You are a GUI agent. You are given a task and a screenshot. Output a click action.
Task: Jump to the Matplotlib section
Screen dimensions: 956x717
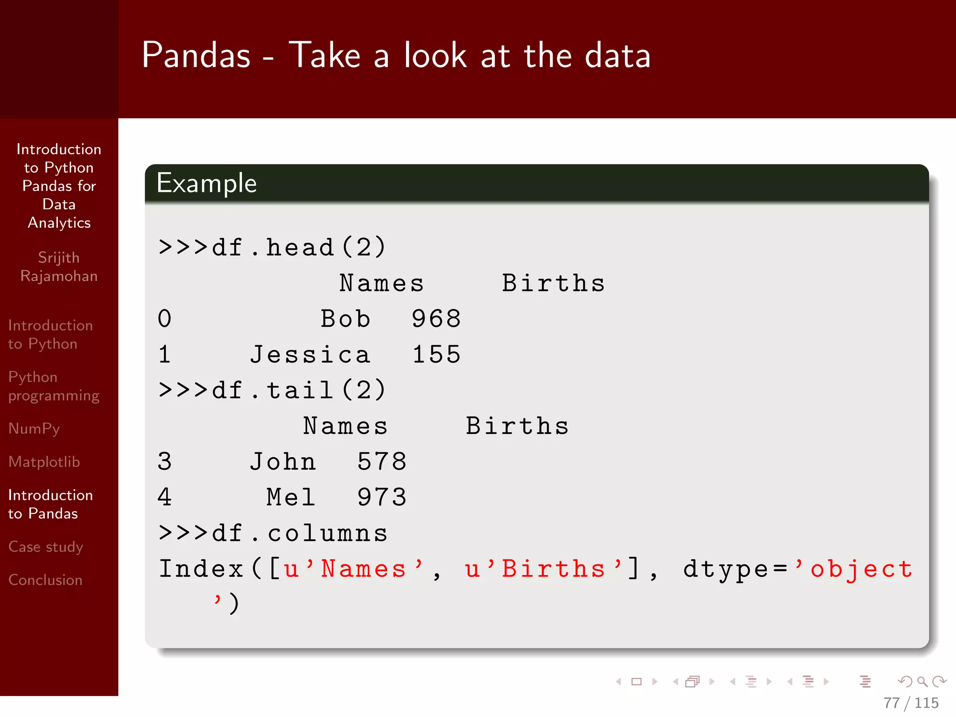44,462
